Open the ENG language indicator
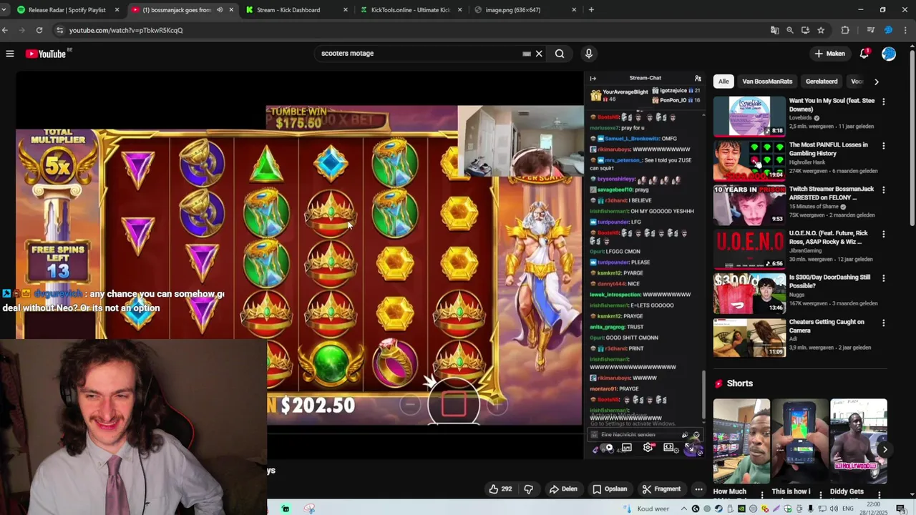916x515 pixels. (848, 509)
